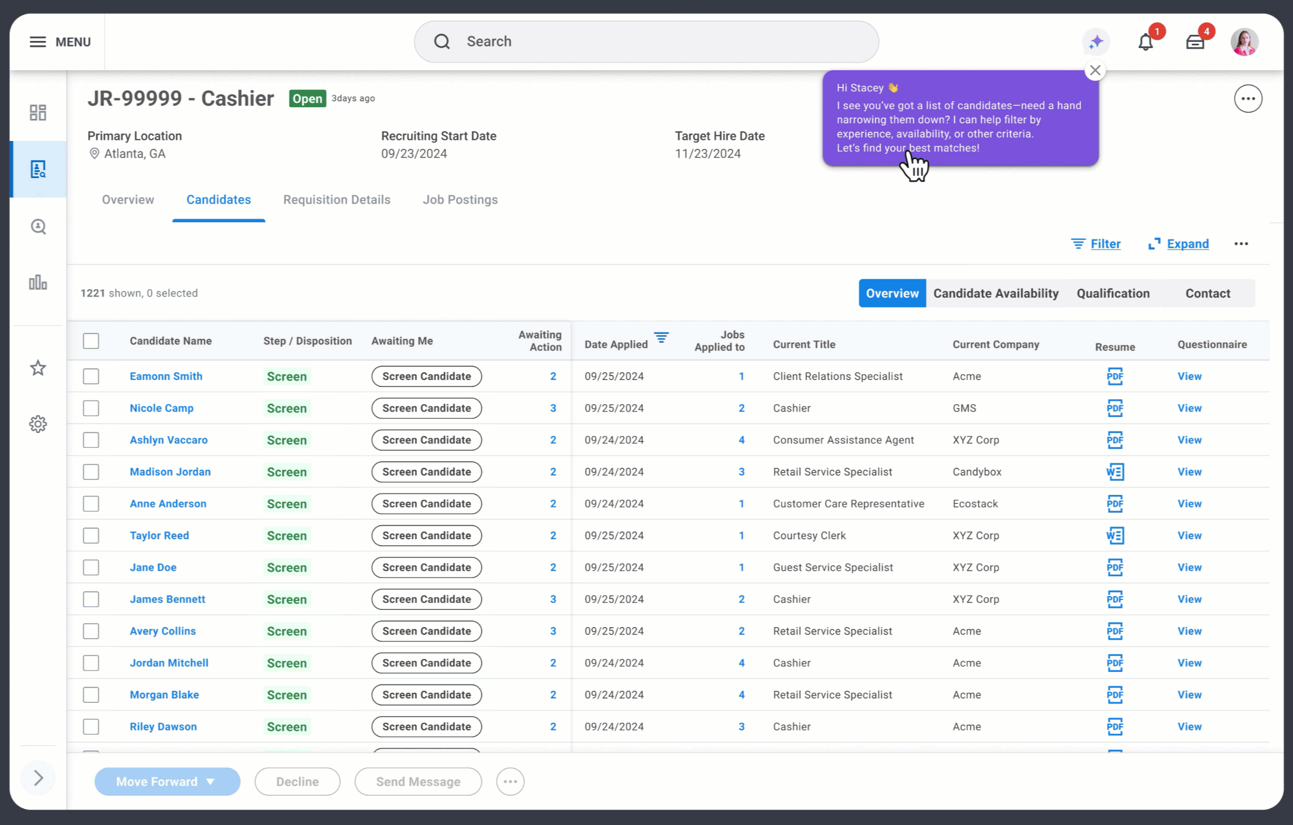The width and height of the screenshot is (1293, 825).
Task: Switch to the Job Postings tab
Action: point(460,200)
